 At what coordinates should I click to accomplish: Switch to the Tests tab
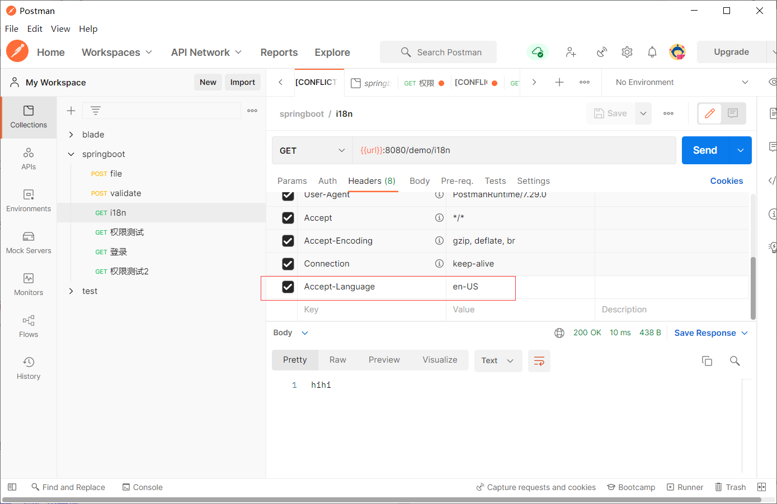point(495,181)
